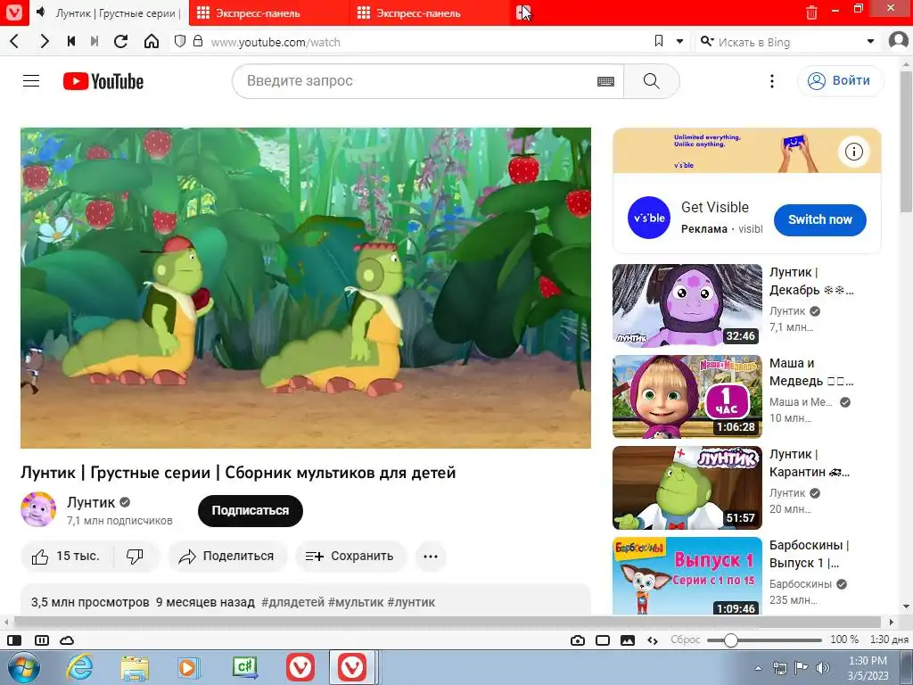Click the rewind history button
Screen dimensions: 913x685
point(71,41)
